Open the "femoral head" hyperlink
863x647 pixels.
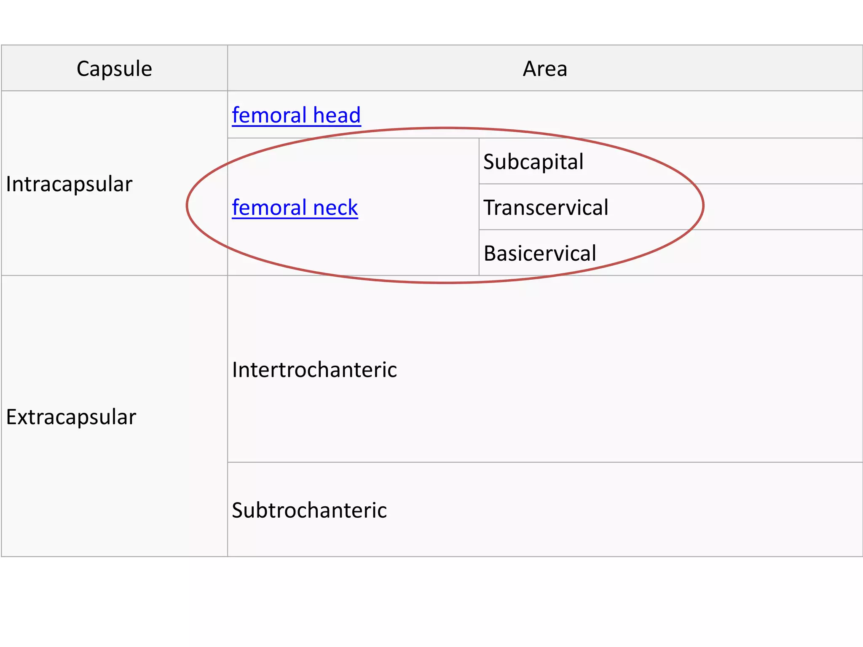coord(296,115)
